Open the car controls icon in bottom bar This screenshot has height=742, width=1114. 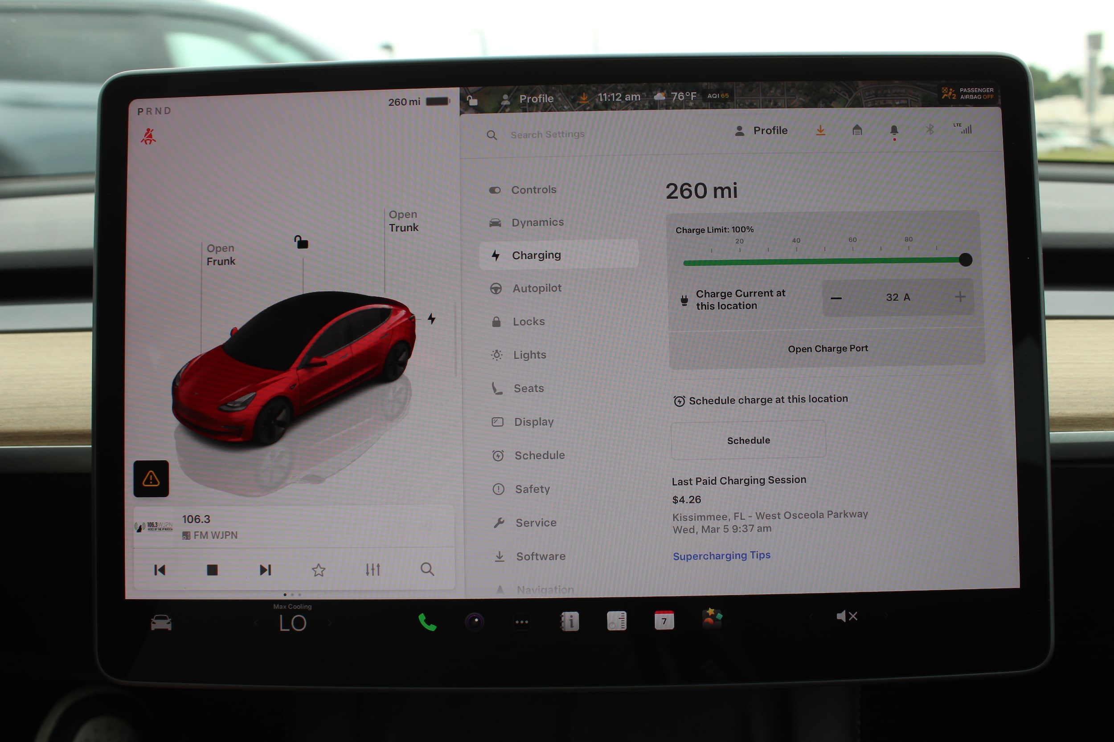[161, 623]
